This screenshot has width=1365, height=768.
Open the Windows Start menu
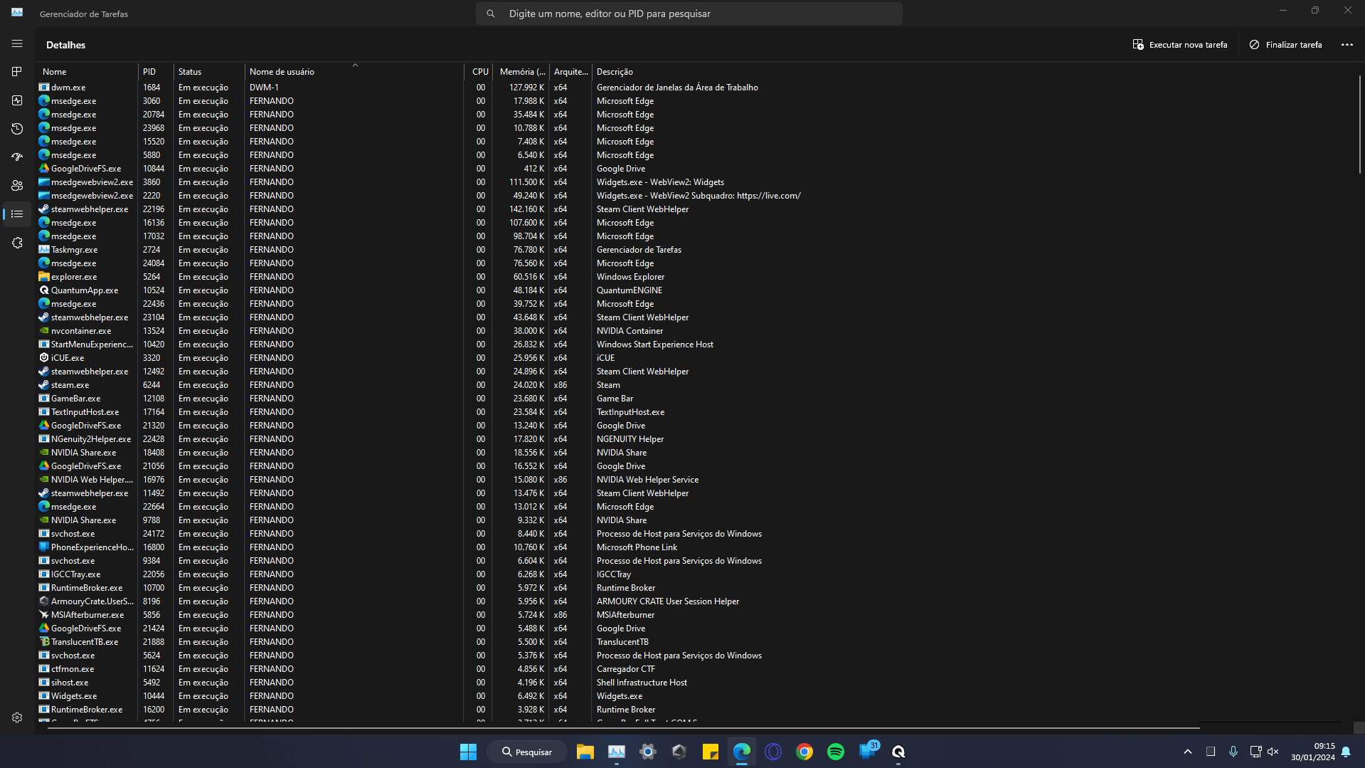[468, 752]
